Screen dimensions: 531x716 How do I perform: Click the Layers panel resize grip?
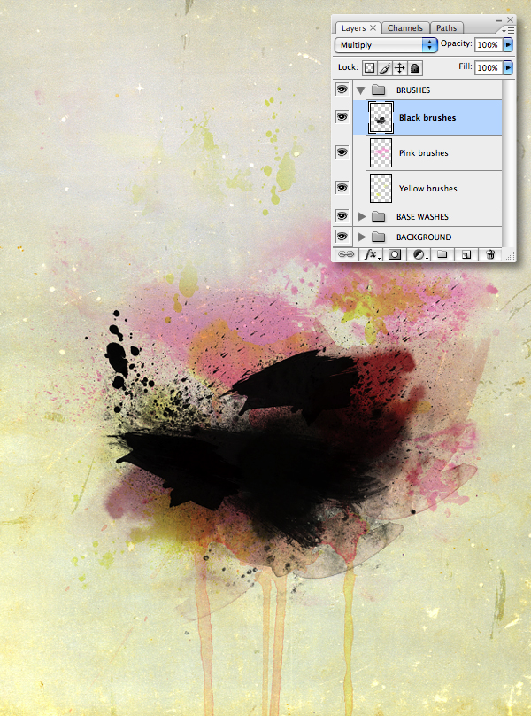511,256
